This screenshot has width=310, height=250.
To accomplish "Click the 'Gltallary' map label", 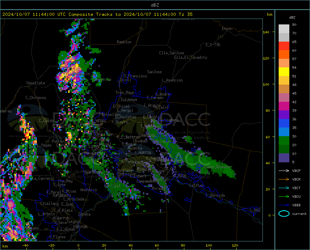I will (49, 204).
